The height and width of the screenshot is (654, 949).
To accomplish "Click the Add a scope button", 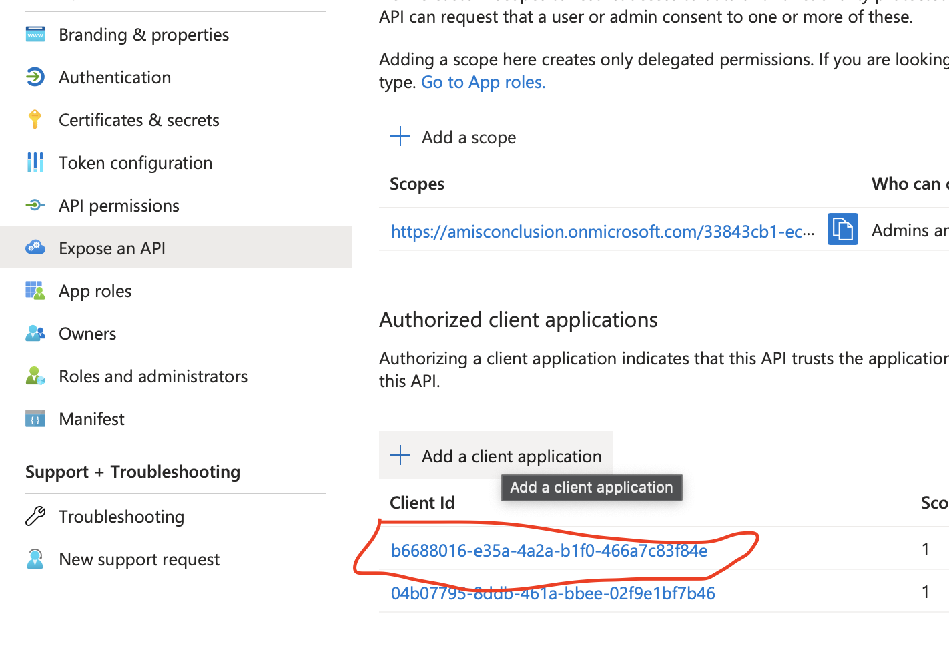I will pos(453,137).
